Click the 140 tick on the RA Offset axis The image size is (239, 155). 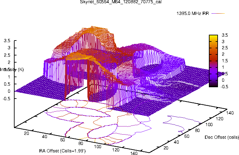(x=134, y=153)
